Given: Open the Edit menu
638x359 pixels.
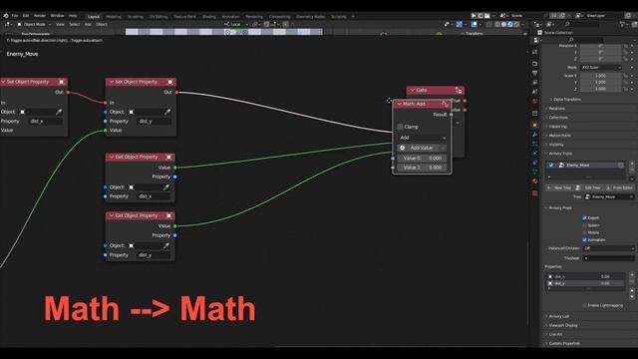Looking at the screenshot, I should 26,16.
